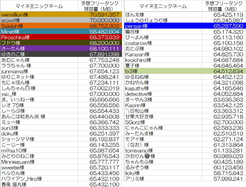Screen dimensions: 246x187
Task: Click the right 予想フリータンク残容量 column header
Action: pyautogui.click(x=224, y=6)
